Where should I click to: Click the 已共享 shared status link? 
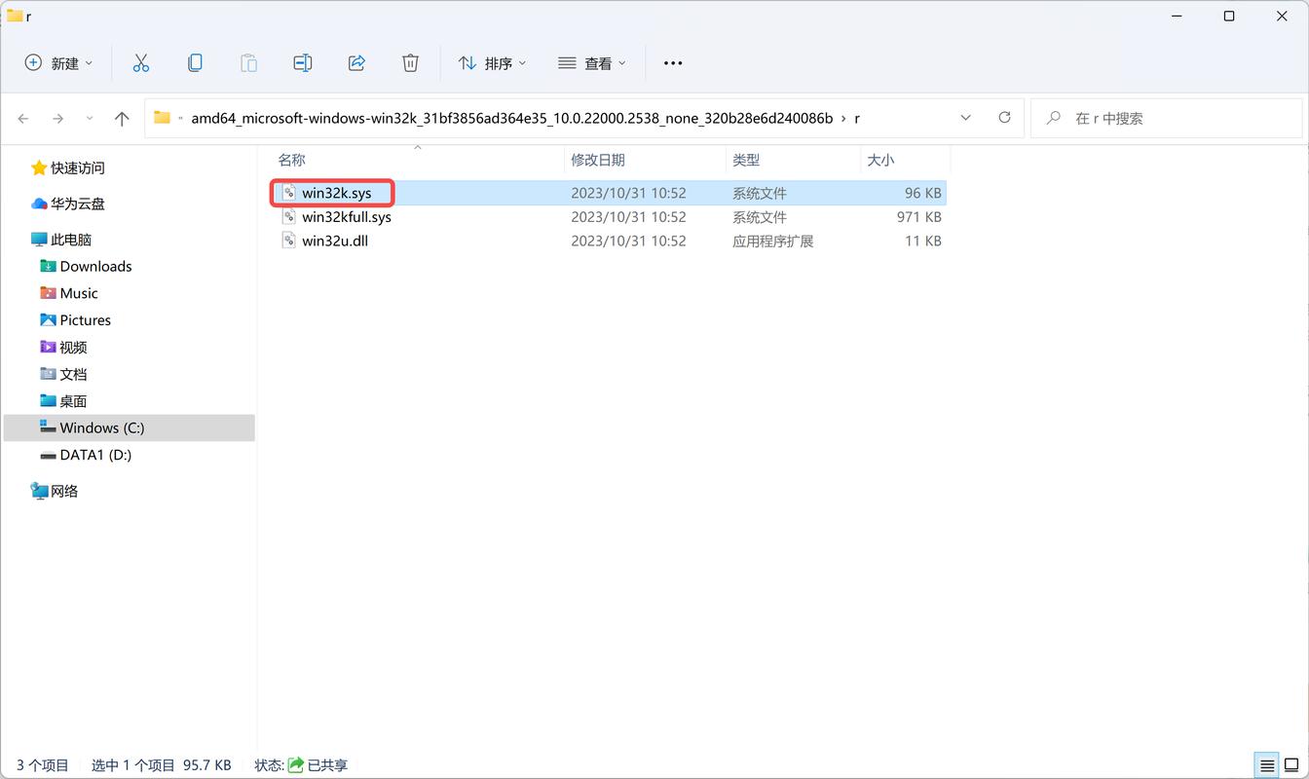click(x=325, y=765)
